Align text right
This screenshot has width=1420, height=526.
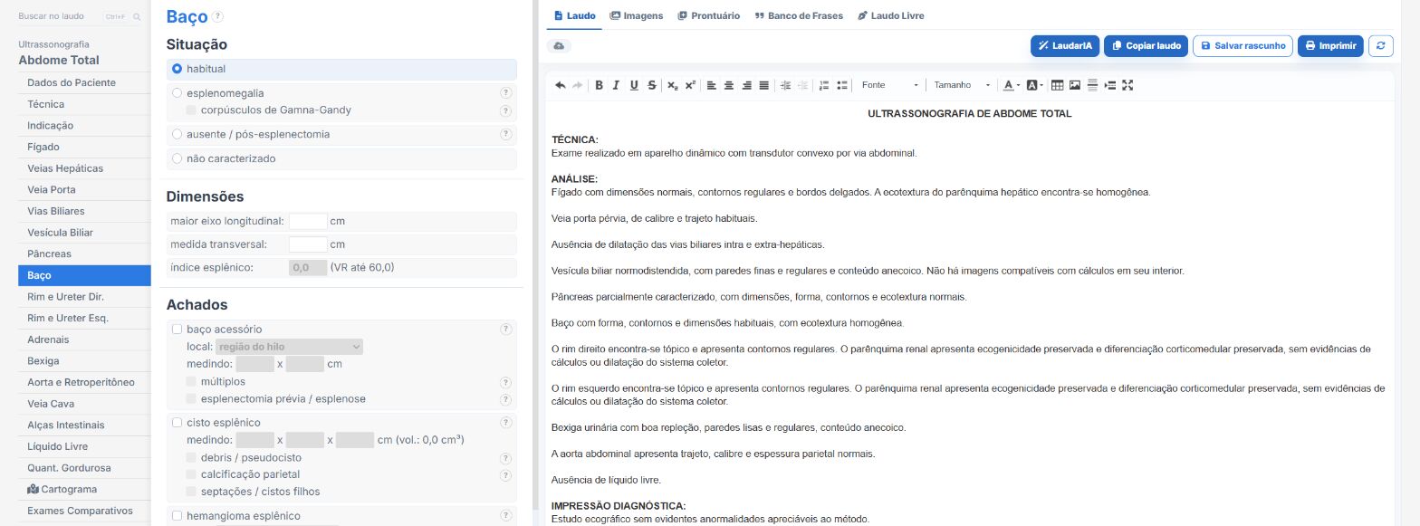[746, 85]
